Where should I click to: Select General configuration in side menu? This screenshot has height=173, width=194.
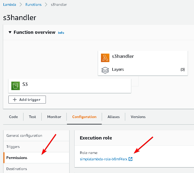point(36,135)
